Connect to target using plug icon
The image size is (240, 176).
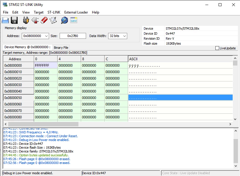click(26, 20)
